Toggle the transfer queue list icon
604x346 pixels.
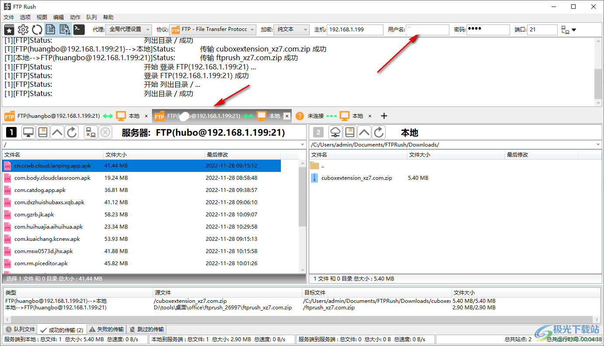point(65,30)
